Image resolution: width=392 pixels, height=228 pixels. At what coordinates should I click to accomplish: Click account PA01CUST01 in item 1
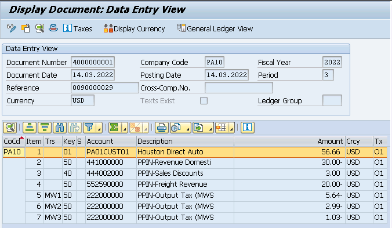[x=111, y=152]
